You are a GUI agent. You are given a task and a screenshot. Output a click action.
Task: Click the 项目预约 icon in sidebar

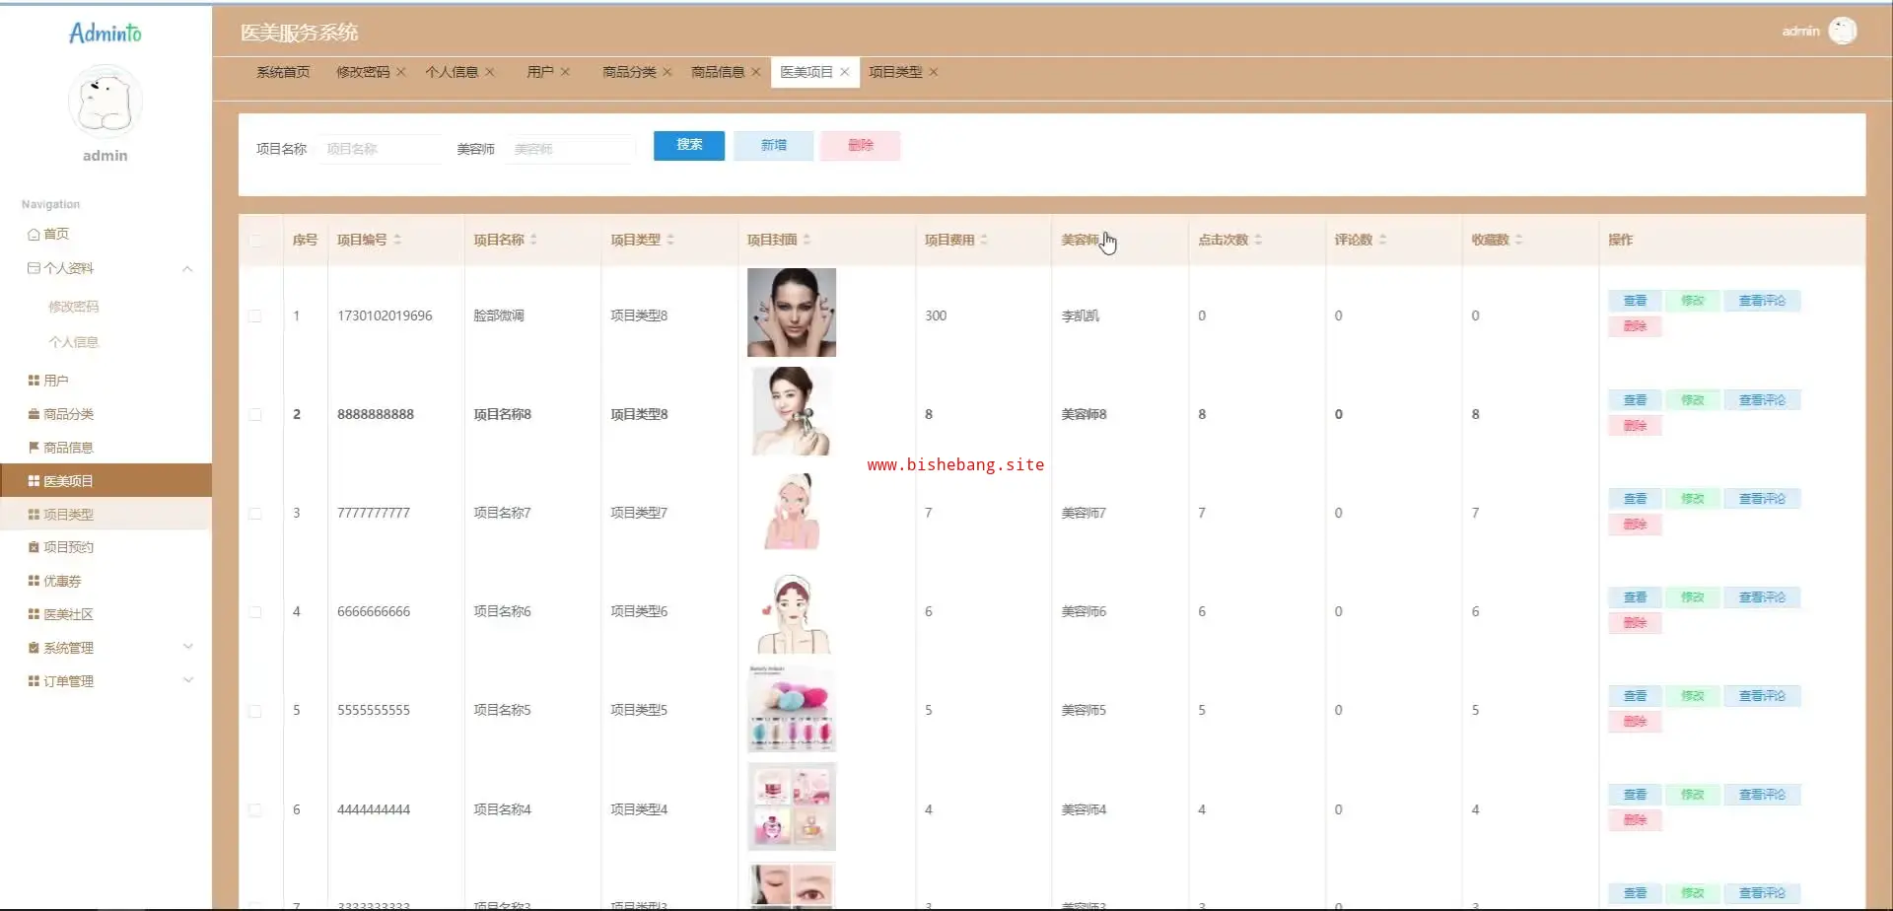pos(34,547)
